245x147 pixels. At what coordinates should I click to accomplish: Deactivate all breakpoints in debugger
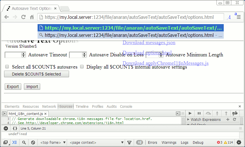(235, 113)
